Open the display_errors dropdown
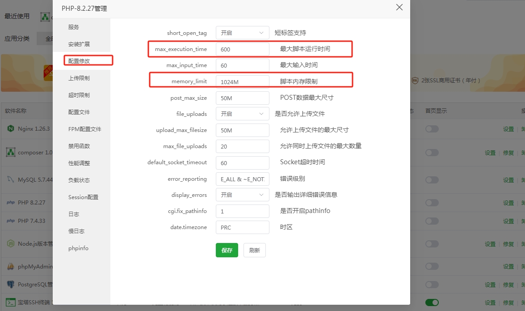This screenshot has height=311, width=525. [x=242, y=195]
